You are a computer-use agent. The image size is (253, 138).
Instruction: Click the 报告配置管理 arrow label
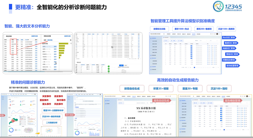point(233,66)
